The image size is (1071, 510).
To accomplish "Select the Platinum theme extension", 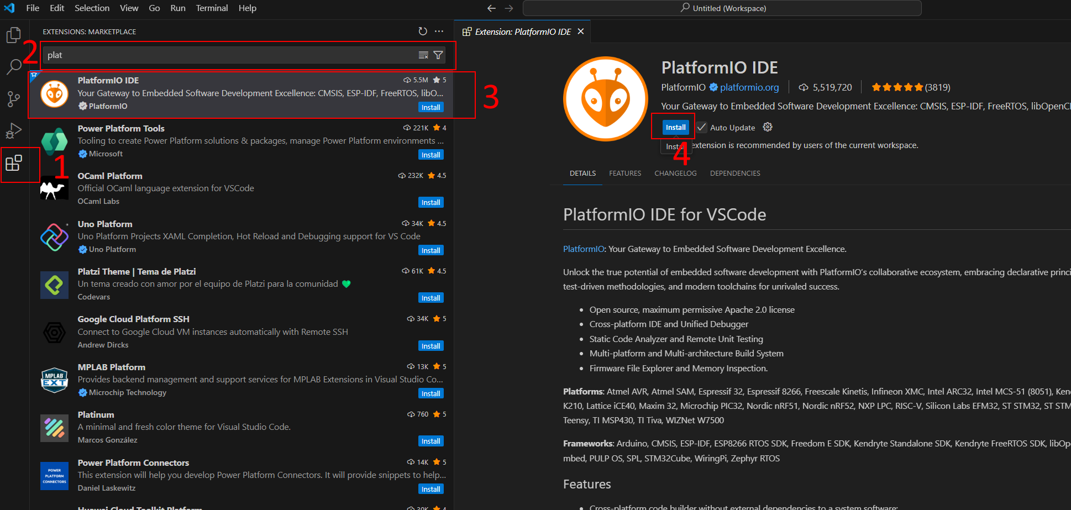I will [x=242, y=428].
